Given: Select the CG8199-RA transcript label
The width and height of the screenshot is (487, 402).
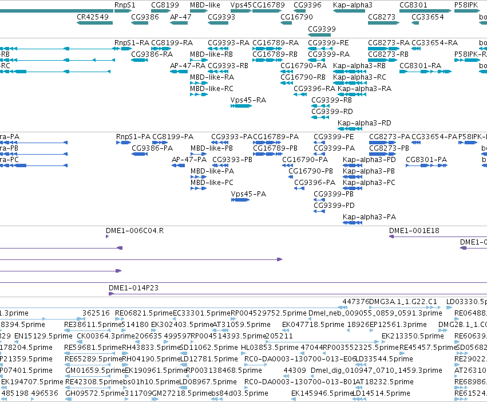Looking at the screenshot, I should click(x=172, y=42).
